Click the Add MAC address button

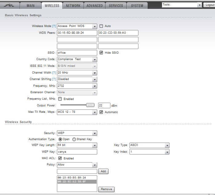103,171
